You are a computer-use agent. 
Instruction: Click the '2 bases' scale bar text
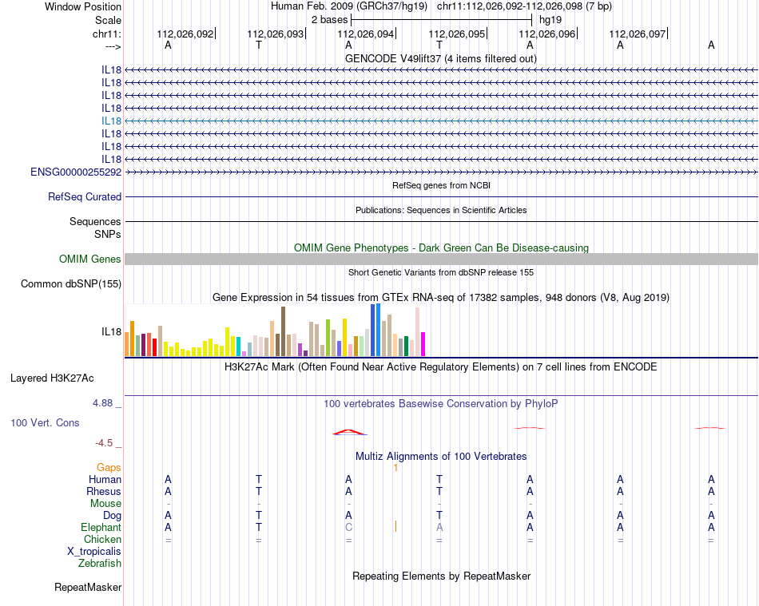point(329,20)
